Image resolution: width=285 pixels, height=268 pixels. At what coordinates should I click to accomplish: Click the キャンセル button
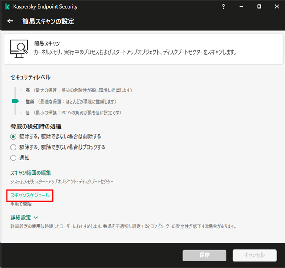[255, 255]
